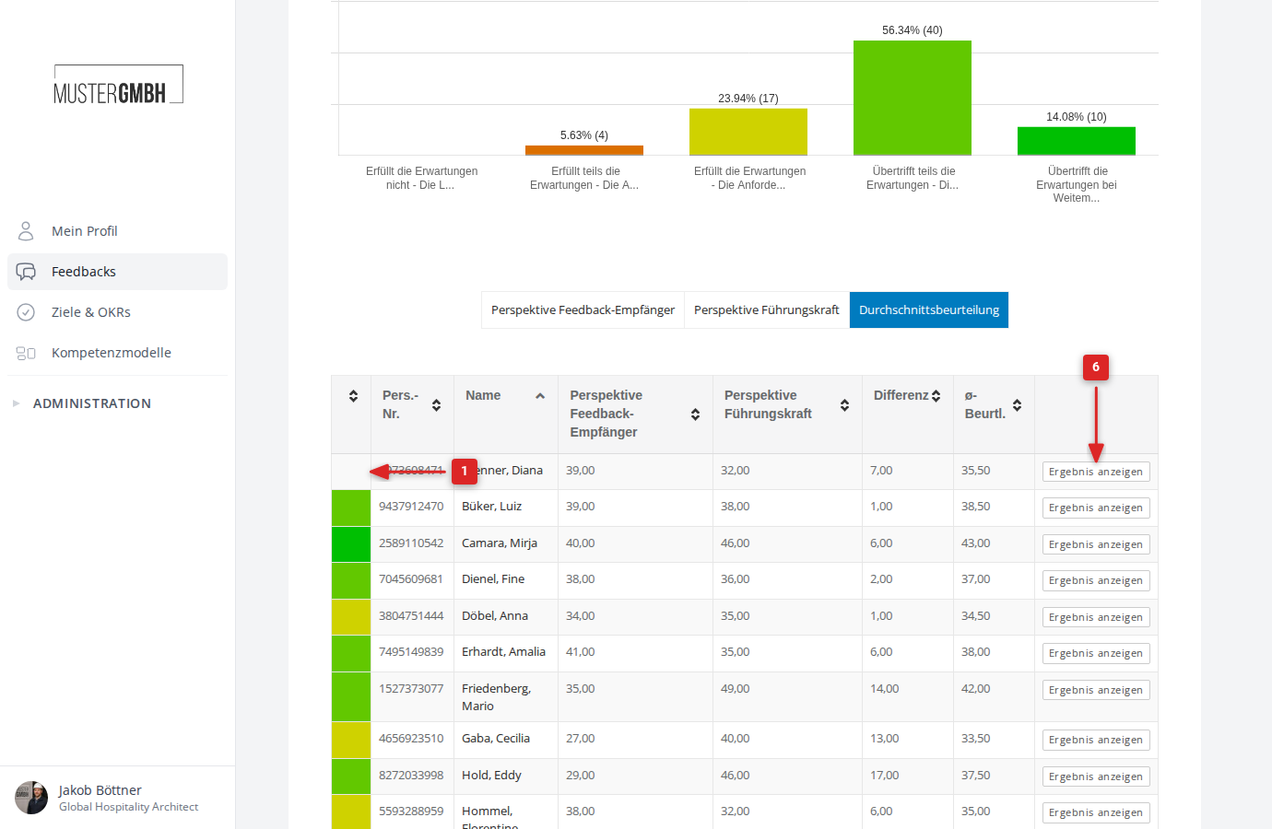Click Jakob Böttner user name
Viewport: 1272px width, 829px height.
point(100,790)
